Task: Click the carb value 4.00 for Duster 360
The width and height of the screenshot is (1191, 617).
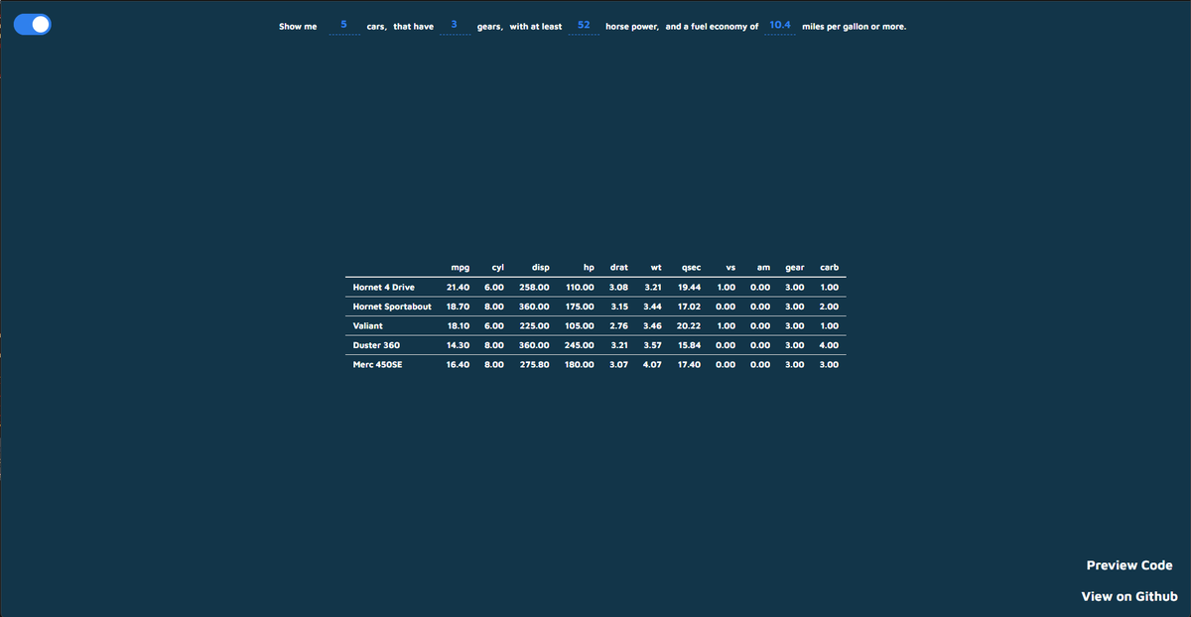Action: [x=830, y=345]
